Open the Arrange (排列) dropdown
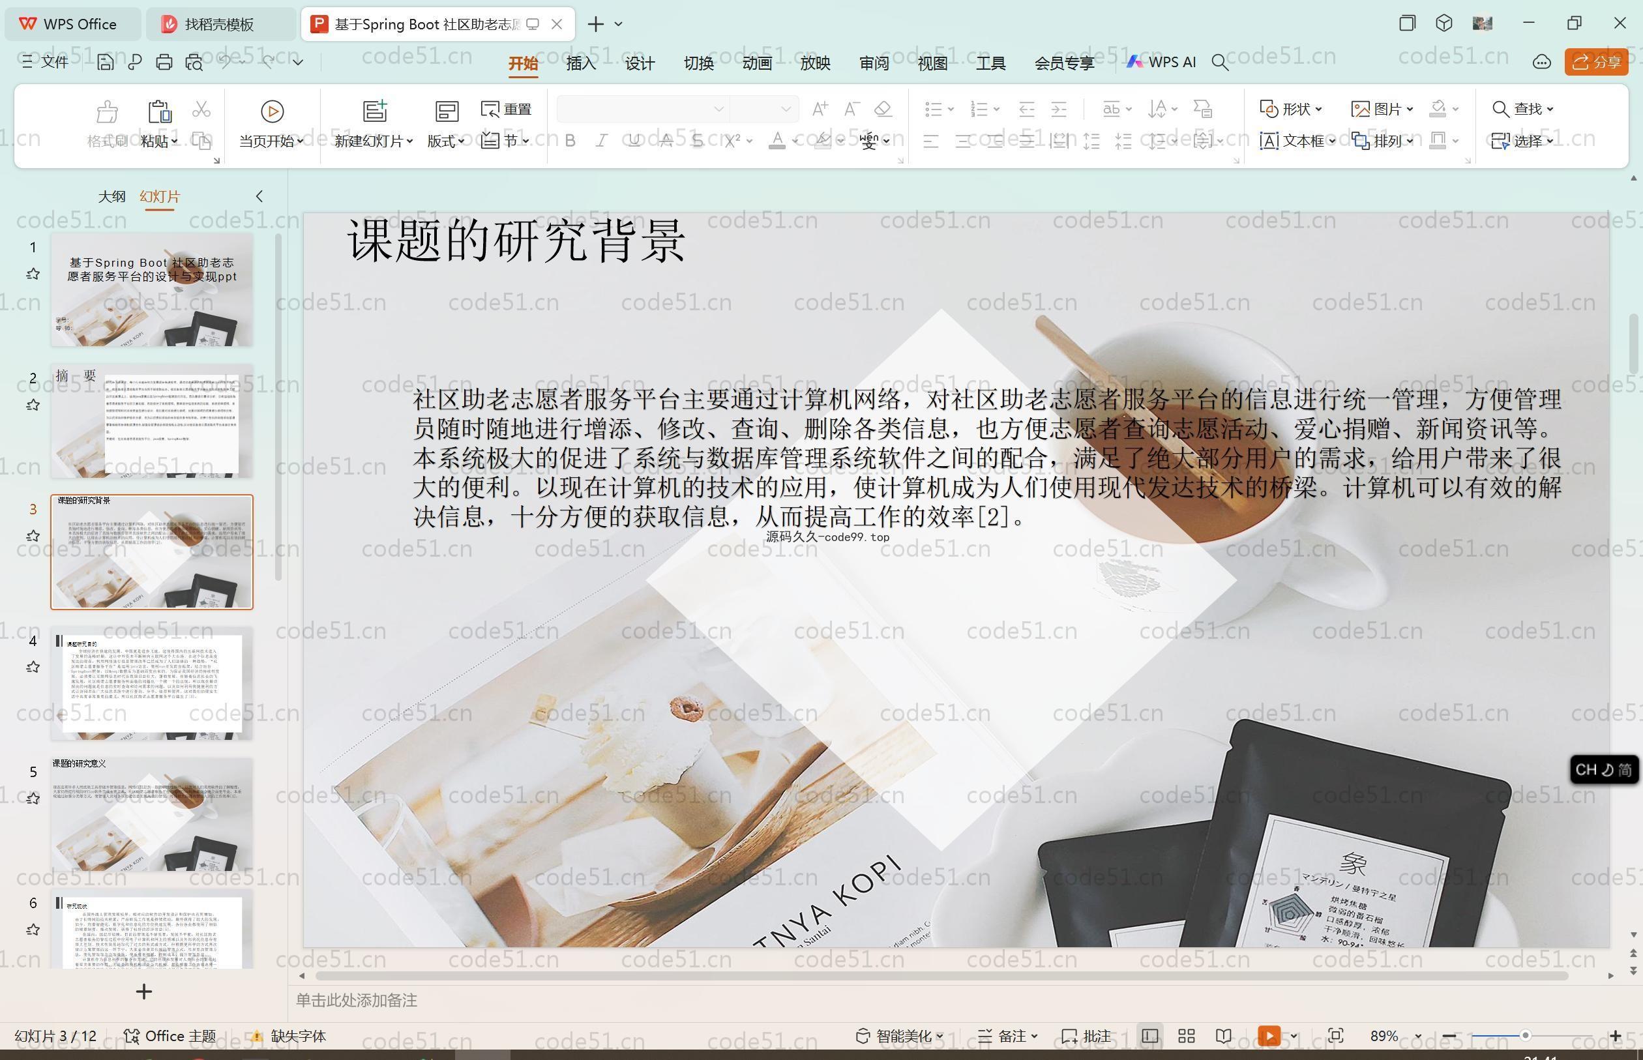The width and height of the screenshot is (1643, 1060). pyautogui.click(x=1382, y=141)
